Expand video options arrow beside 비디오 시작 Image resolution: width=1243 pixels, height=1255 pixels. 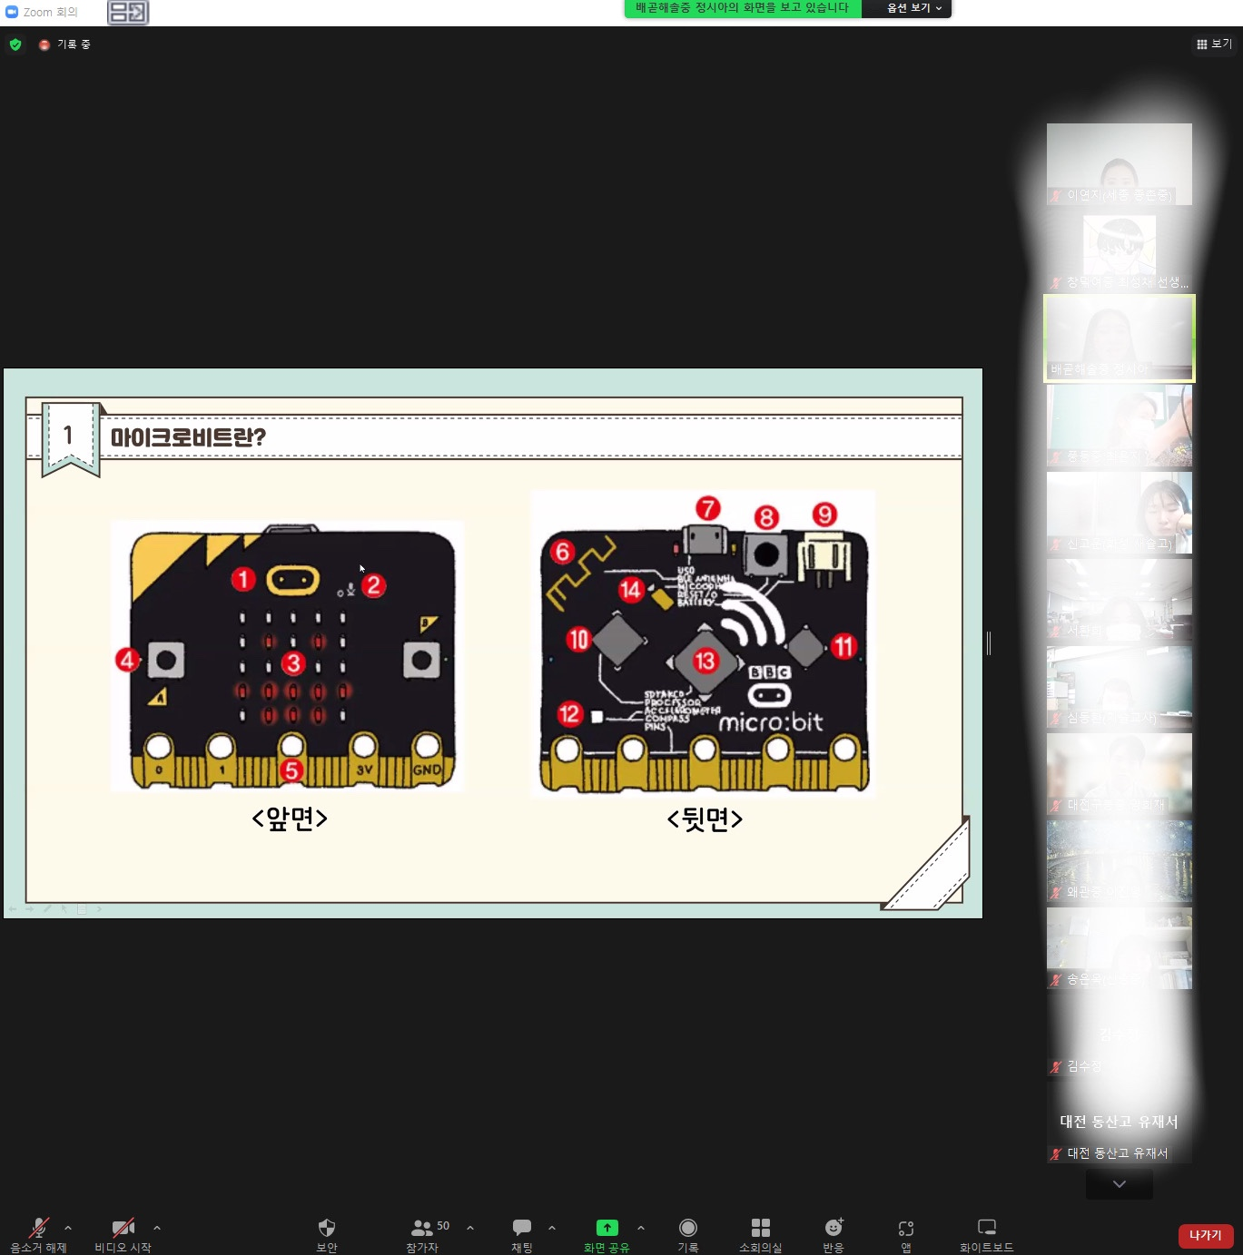point(157,1228)
